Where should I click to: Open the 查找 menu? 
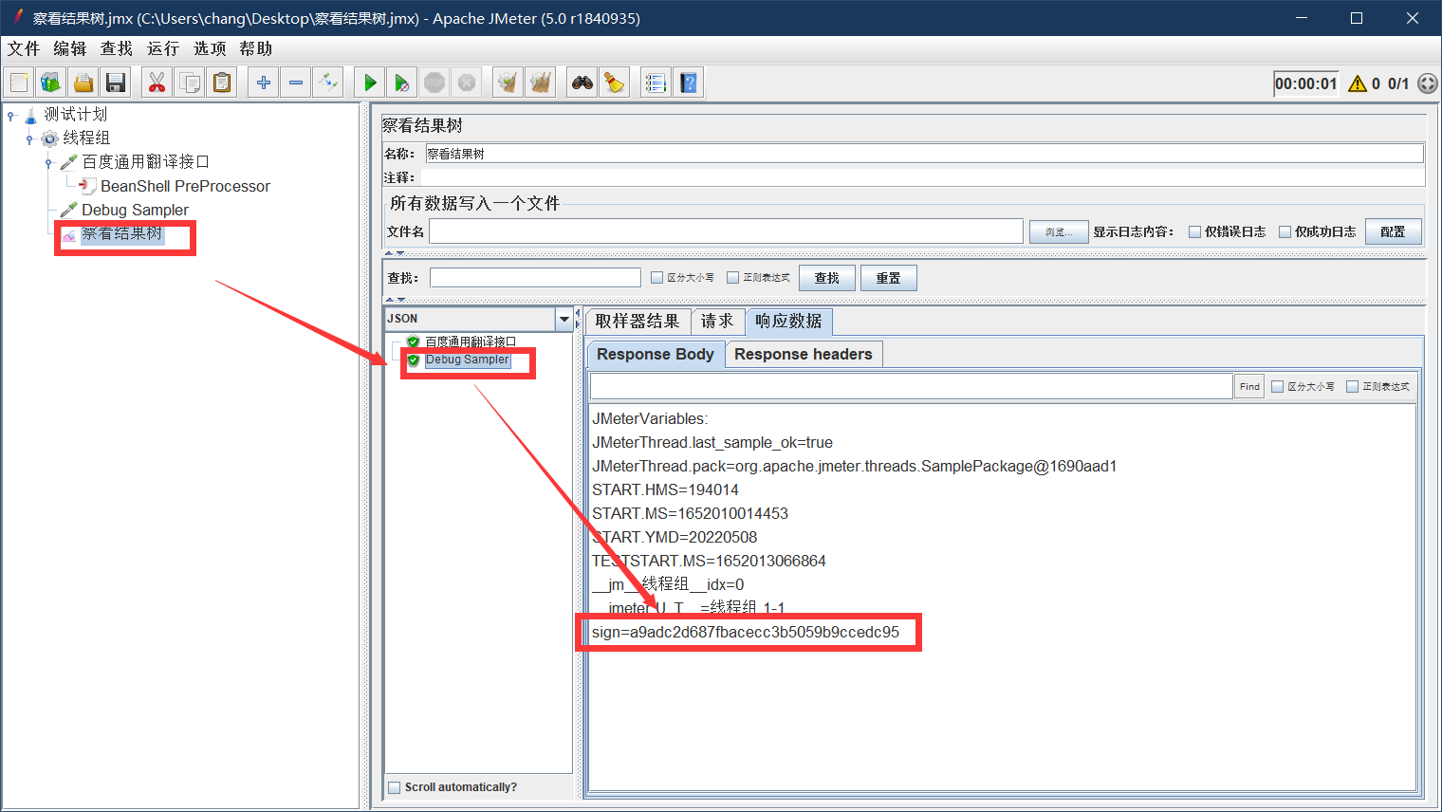pyautogui.click(x=117, y=48)
